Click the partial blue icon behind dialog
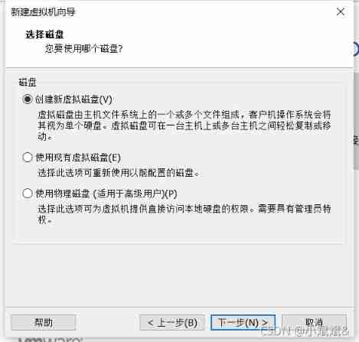This screenshot has width=359, height=342. click(x=356, y=50)
